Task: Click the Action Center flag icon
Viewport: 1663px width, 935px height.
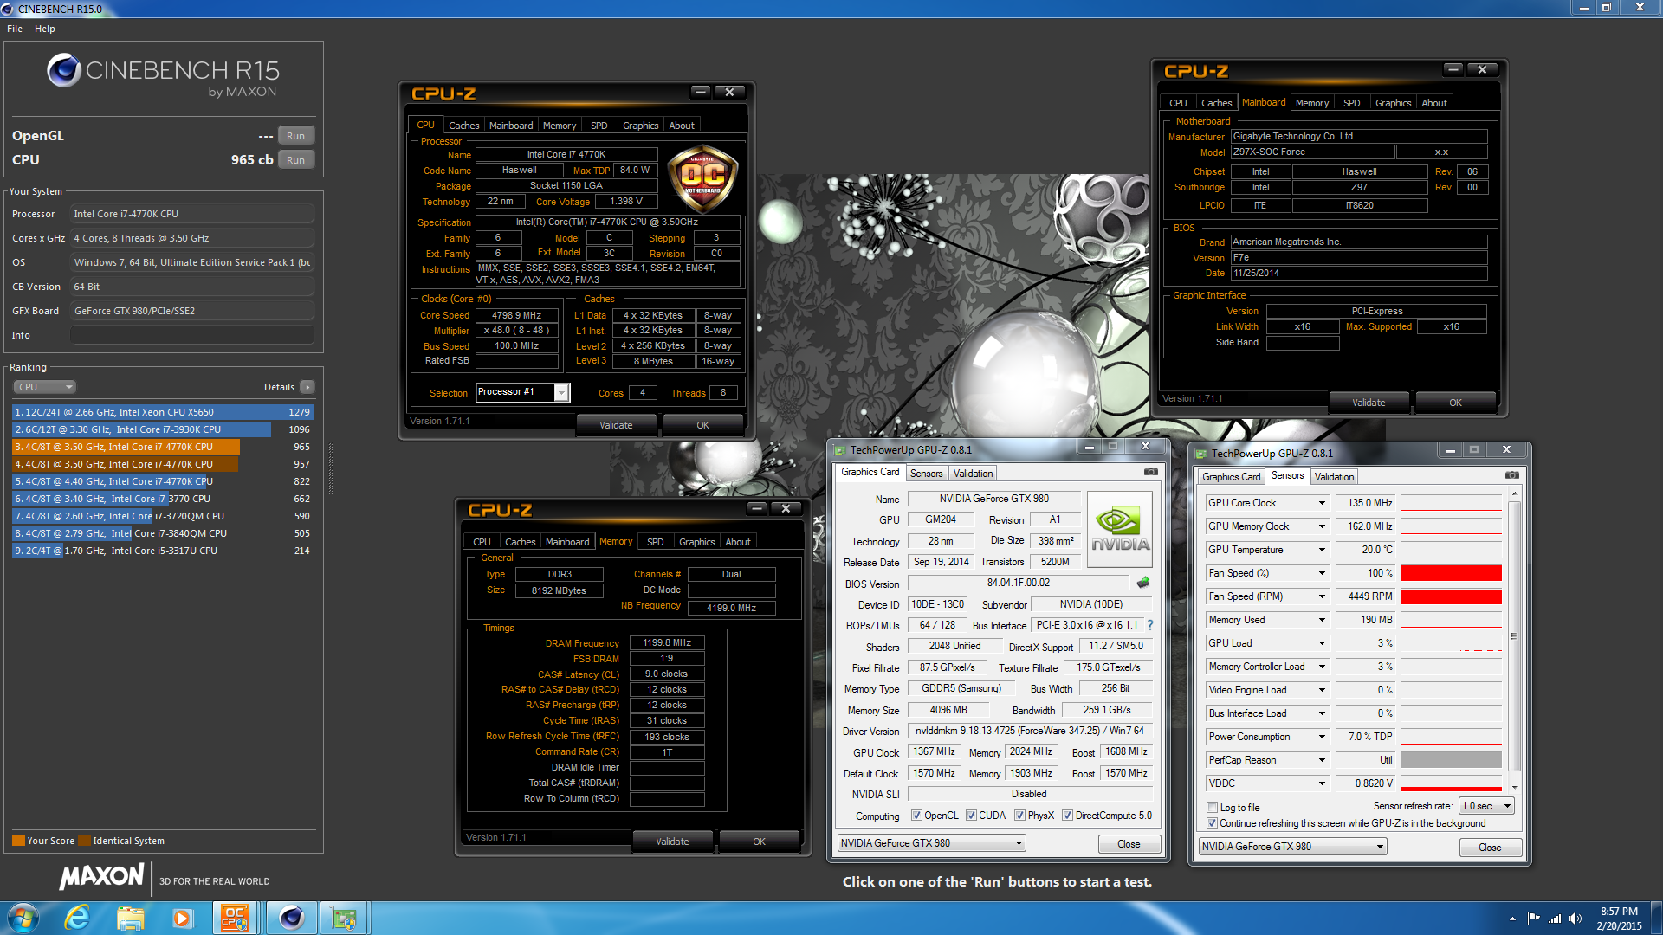Action: click(1534, 919)
